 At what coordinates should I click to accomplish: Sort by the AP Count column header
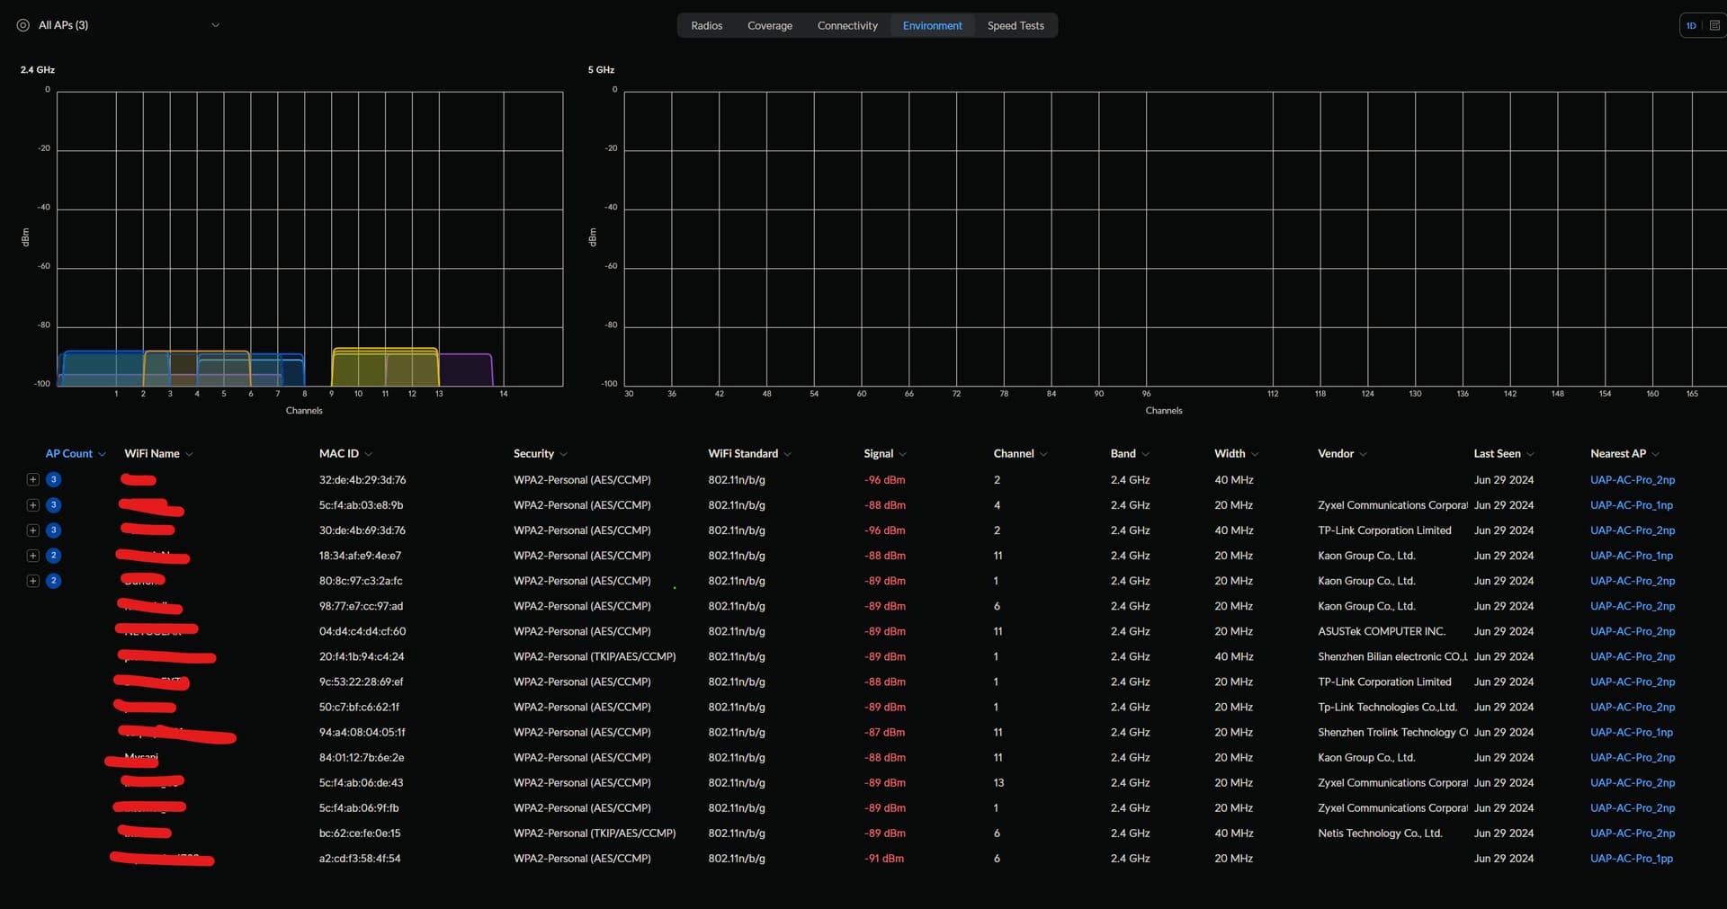(x=69, y=454)
